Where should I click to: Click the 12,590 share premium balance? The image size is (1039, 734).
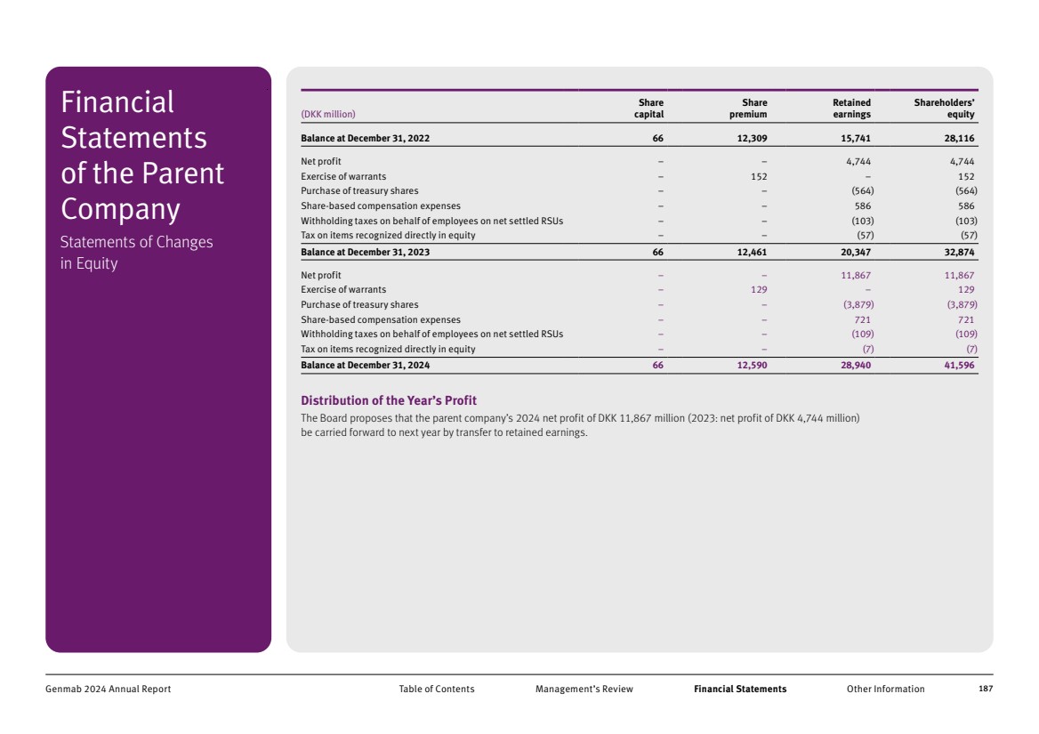point(753,365)
